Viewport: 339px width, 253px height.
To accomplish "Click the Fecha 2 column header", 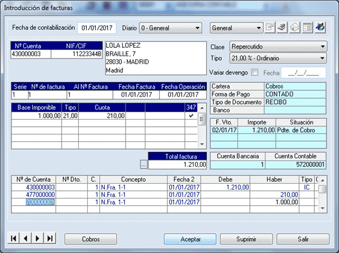I will pos(184,179).
